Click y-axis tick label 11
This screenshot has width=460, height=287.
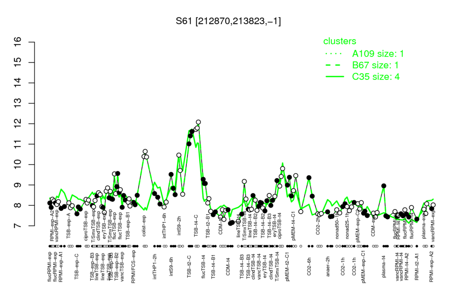(18, 144)
